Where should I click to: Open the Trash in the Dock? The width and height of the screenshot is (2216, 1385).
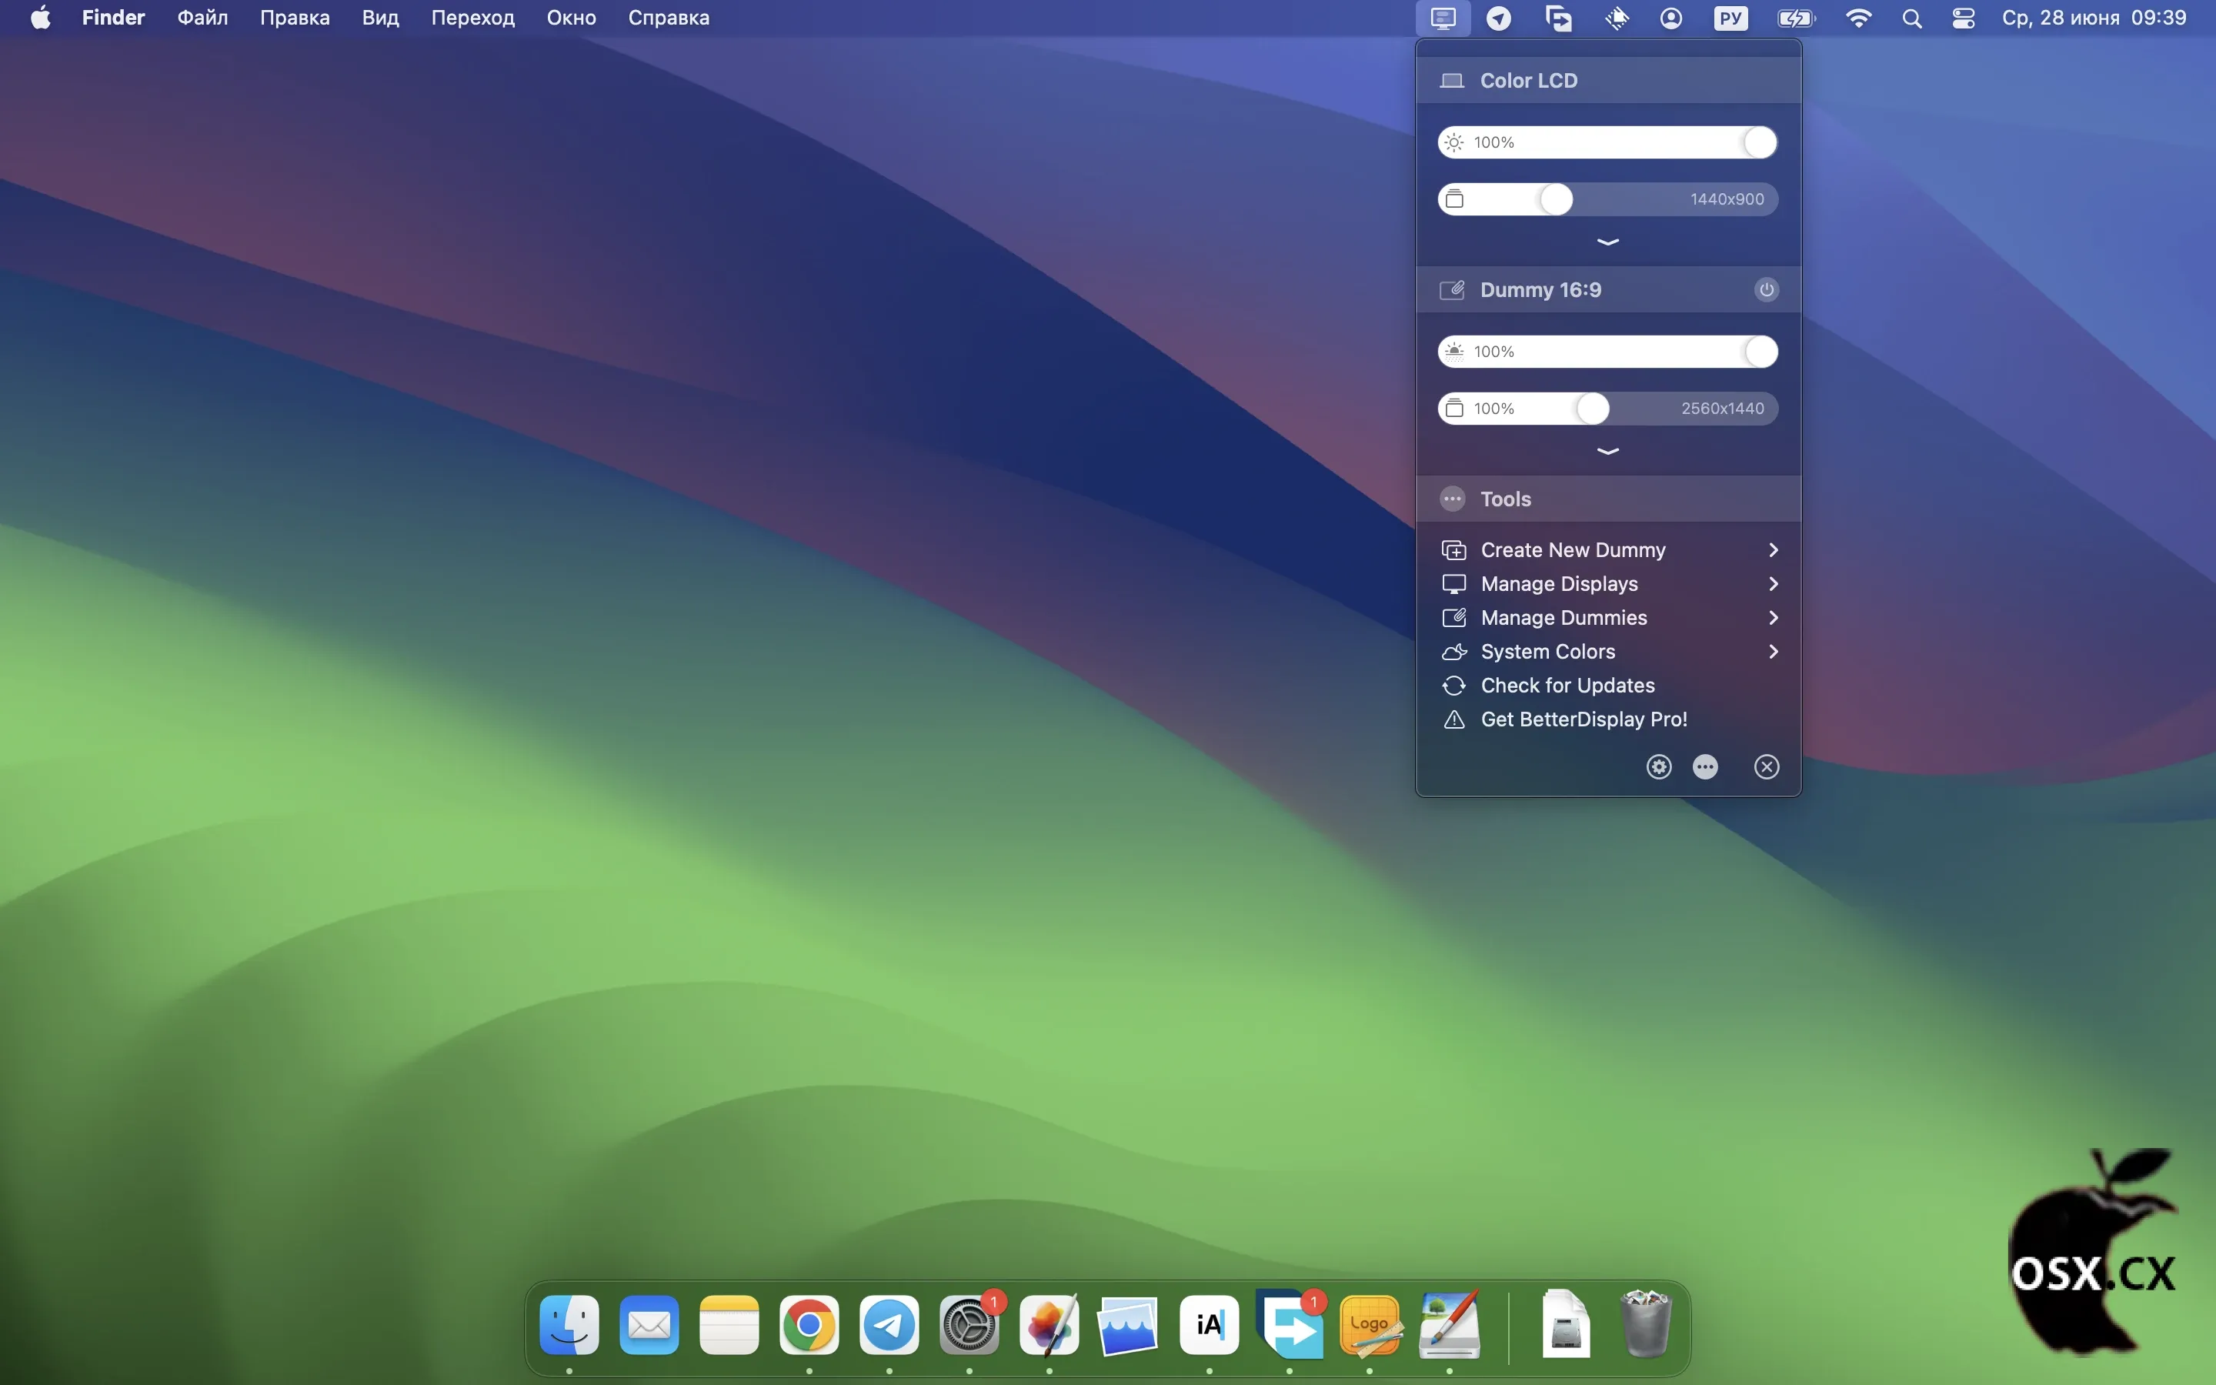(1646, 1323)
